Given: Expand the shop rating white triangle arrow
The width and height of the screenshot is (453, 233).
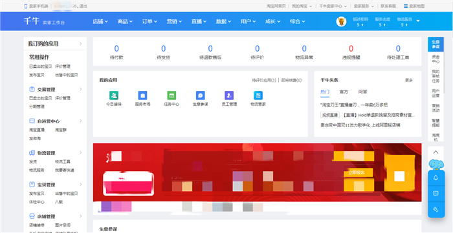Looking at the screenshot, I should pos(418,21).
